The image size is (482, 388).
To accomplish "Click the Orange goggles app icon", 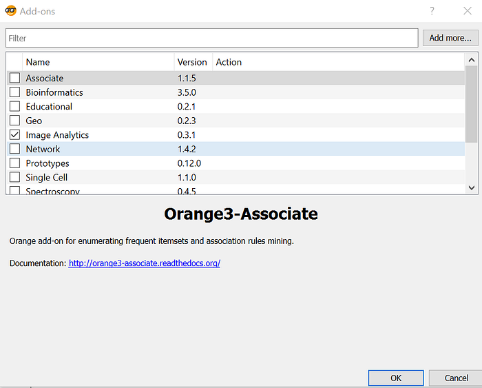I will (x=10, y=11).
